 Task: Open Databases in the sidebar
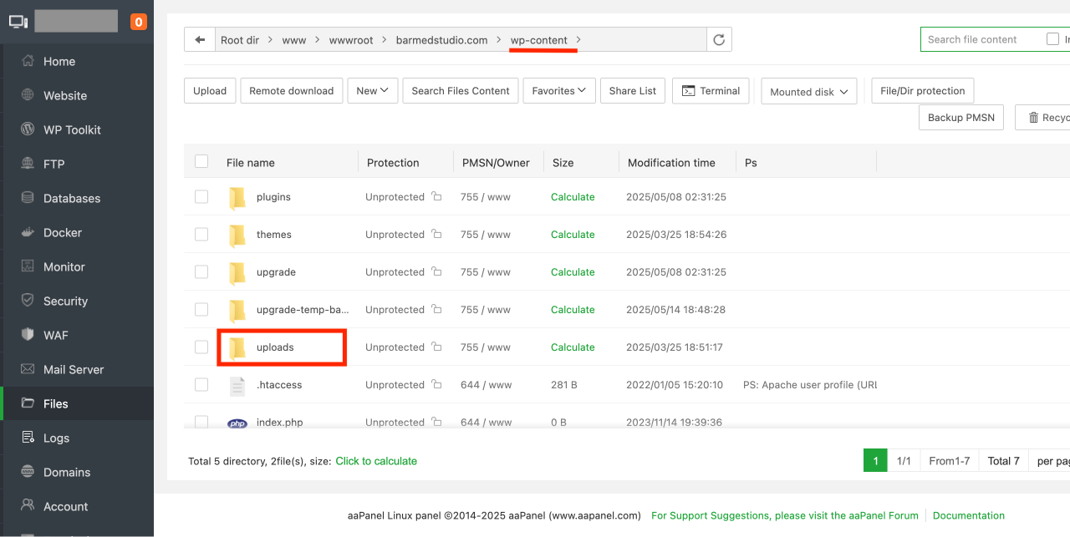pos(72,198)
